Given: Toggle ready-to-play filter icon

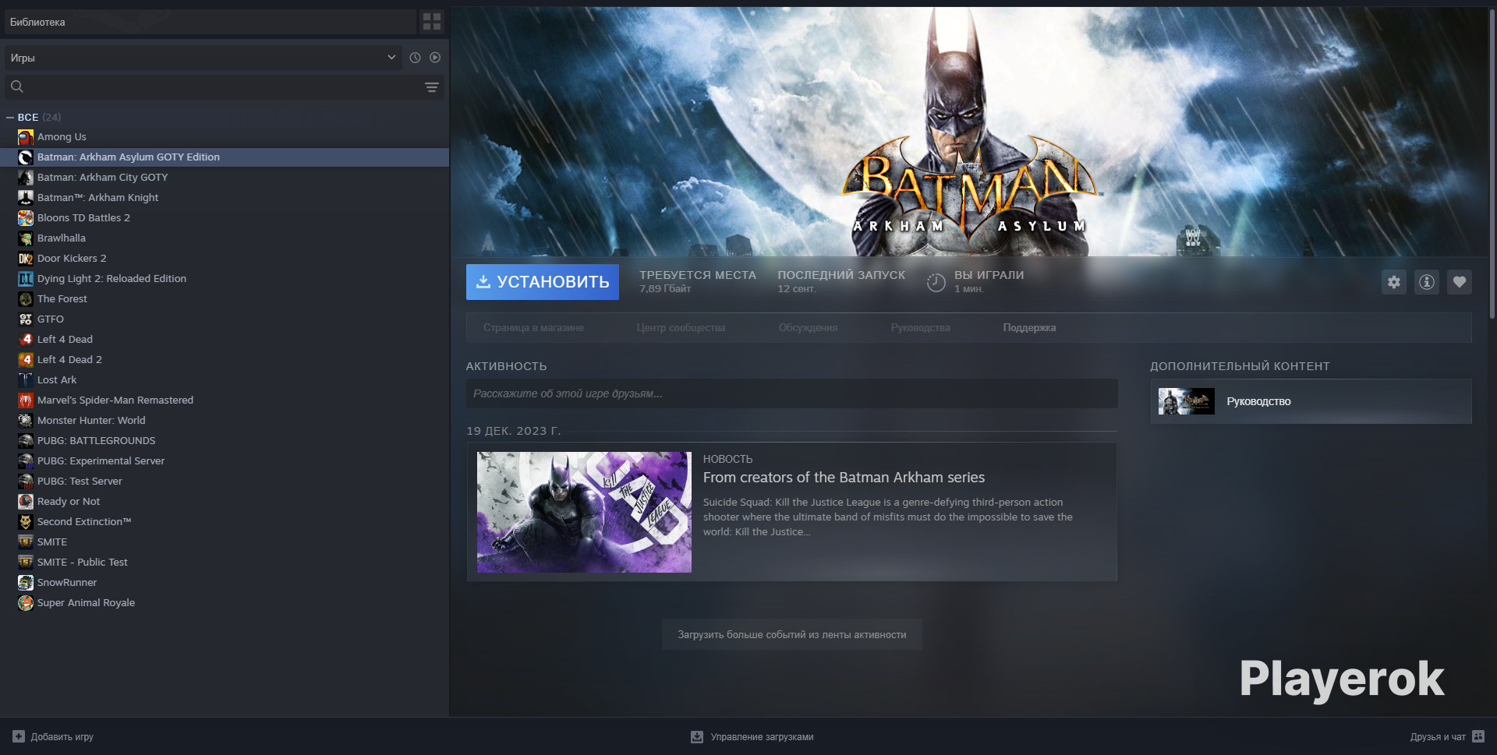Looking at the screenshot, I should 435,58.
